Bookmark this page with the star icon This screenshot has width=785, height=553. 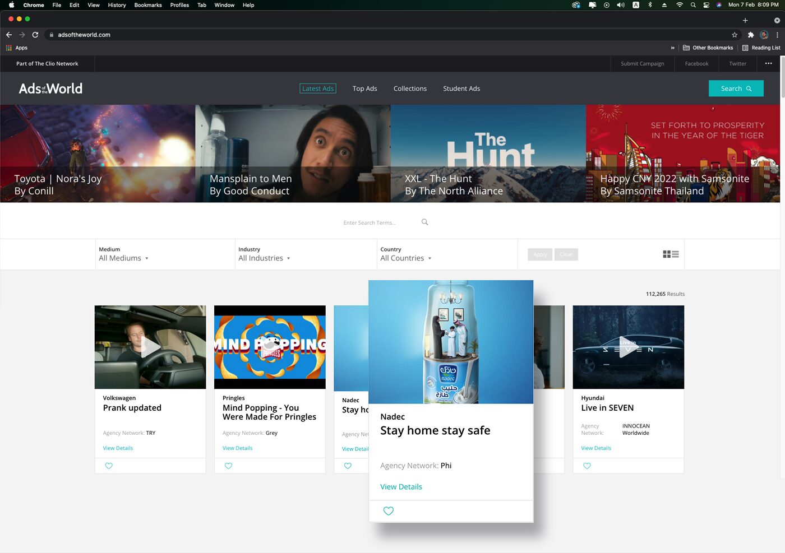click(735, 35)
